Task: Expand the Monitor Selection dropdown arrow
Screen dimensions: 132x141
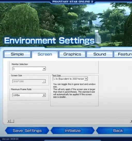Action: pos(44,69)
